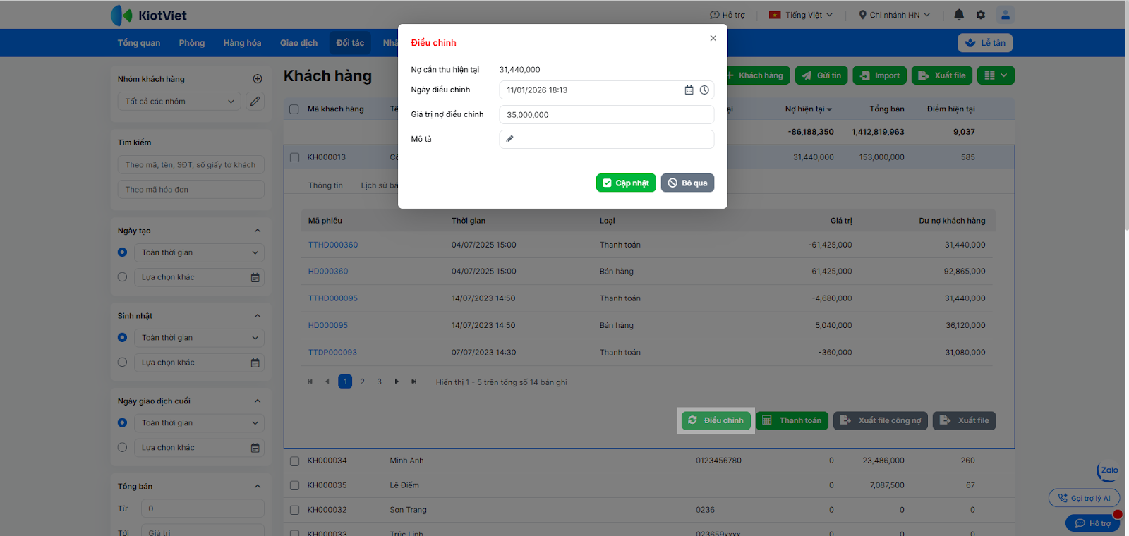Screen dimensions: 1129x536
Task: Open the Tổng quan menu
Action: click(x=139, y=43)
